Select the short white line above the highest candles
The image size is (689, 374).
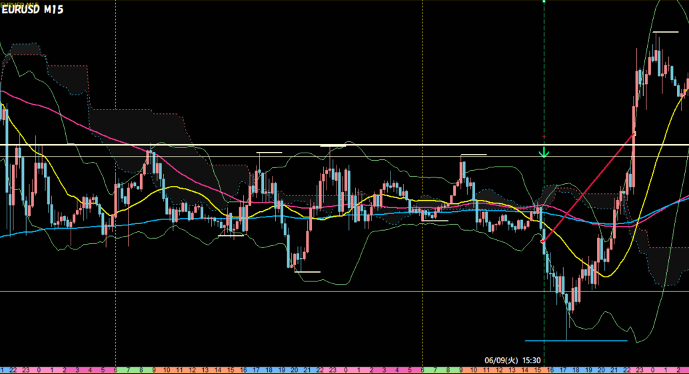pos(666,32)
